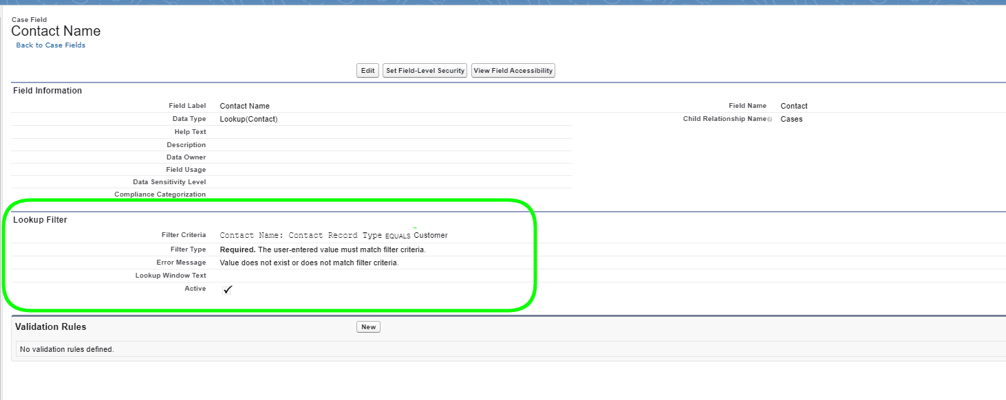The image size is (1006, 400).
Task: Click the Edit button
Action: pyautogui.click(x=367, y=71)
